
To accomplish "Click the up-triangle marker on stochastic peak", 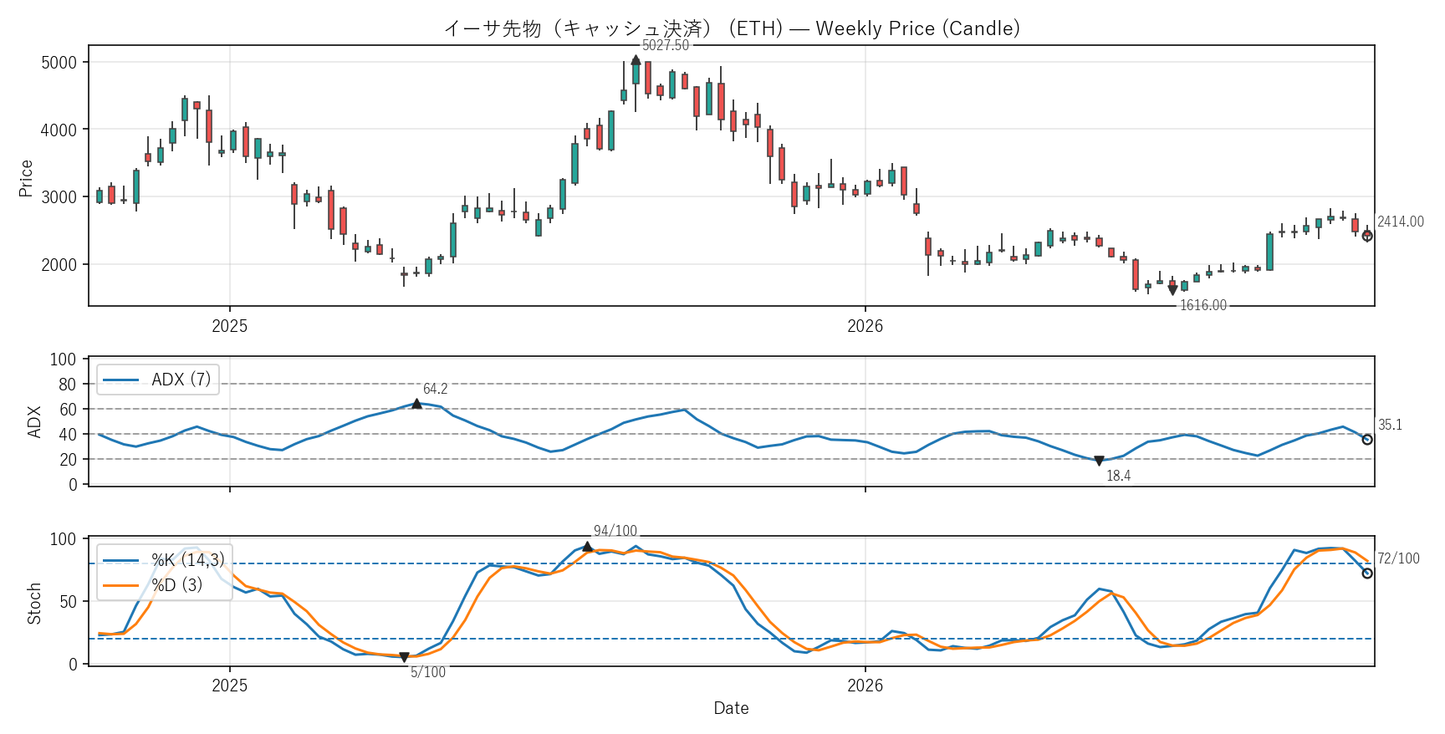I will point(587,547).
